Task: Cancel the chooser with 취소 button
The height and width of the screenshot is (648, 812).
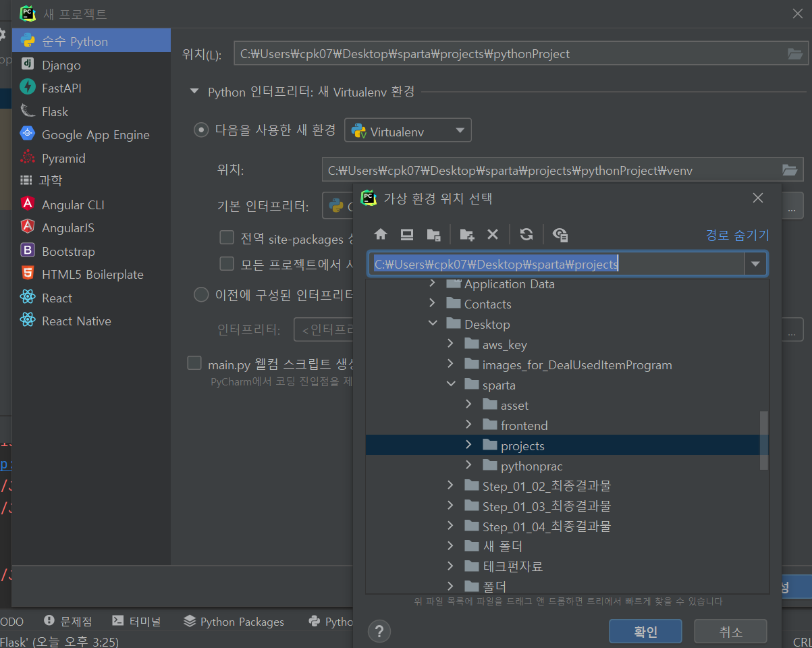Action: [730, 632]
